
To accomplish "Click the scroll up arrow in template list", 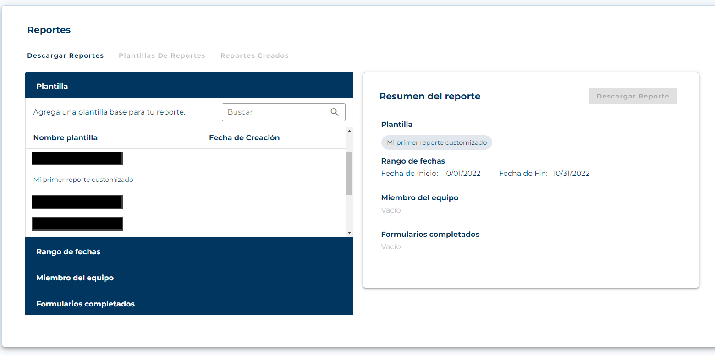I will click(349, 131).
